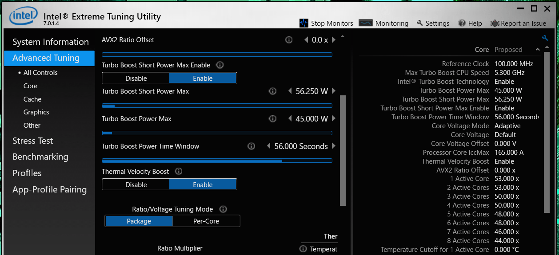559x255 pixels.
Task: Click the Settings wrench icon
Action: coord(420,24)
